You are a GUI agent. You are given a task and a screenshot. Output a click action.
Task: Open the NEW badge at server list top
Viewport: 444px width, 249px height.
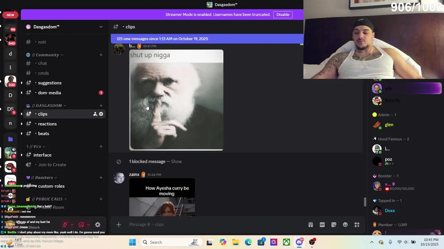[10, 15]
